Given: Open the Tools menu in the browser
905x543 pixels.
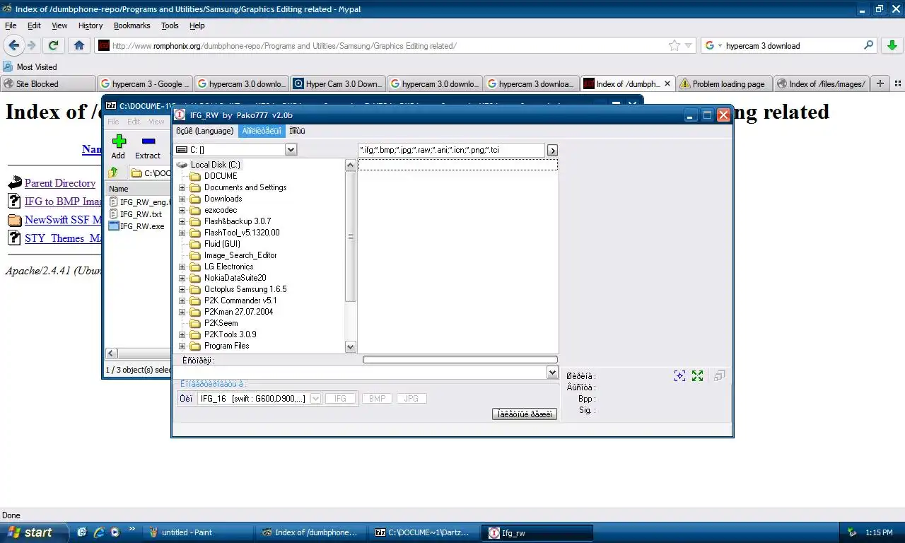Looking at the screenshot, I should (x=170, y=25).
